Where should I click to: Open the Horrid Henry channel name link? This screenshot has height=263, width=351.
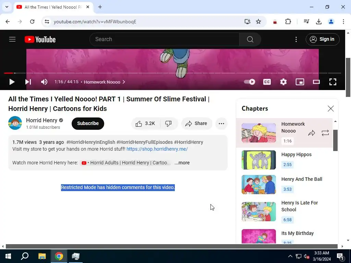(x=41, y=120)
